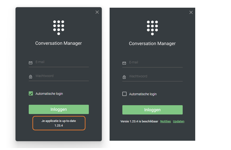
Task: Select the Wachtwoord field in left window
Action: [61, 76]
